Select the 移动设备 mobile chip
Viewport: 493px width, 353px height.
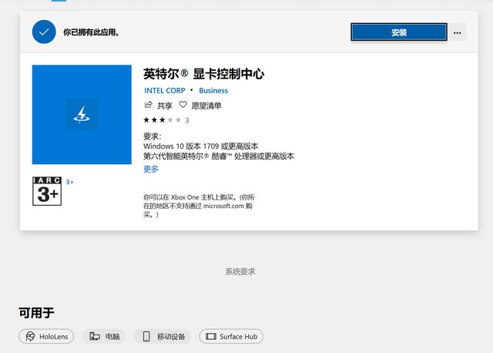pos(163,336)
